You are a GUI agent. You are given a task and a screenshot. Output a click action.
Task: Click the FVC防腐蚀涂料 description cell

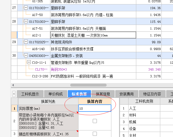(93, 76)
